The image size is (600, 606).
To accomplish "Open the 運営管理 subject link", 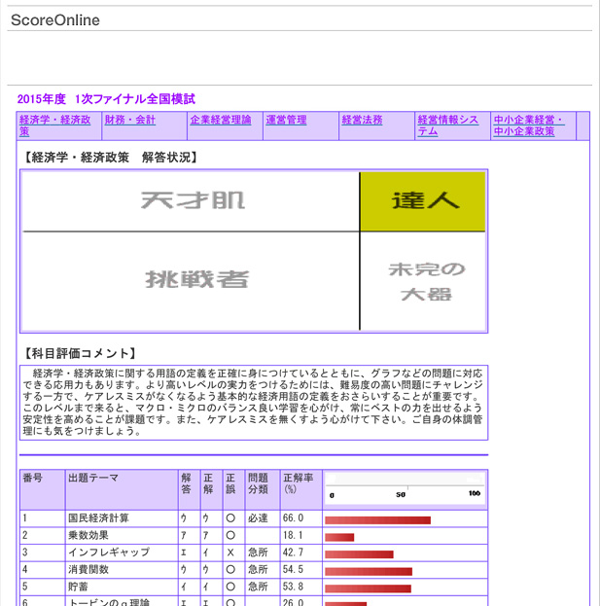I will coord(286,120).
